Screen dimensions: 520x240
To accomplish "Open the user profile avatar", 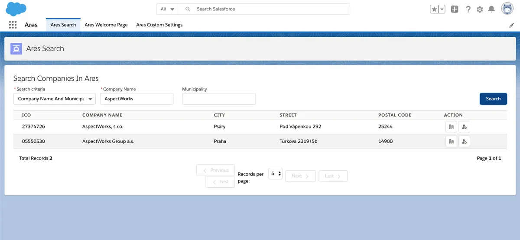I will point(507,9).
